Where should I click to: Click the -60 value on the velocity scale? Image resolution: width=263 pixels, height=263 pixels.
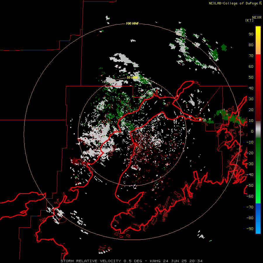250,196
